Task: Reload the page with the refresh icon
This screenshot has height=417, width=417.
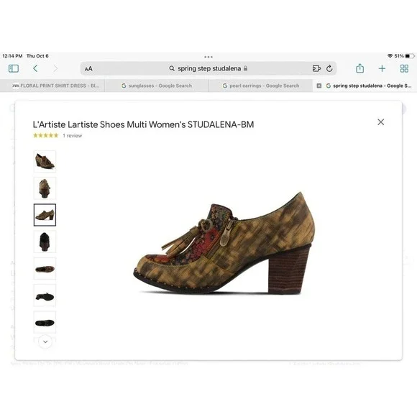Action: coord(329,68)
